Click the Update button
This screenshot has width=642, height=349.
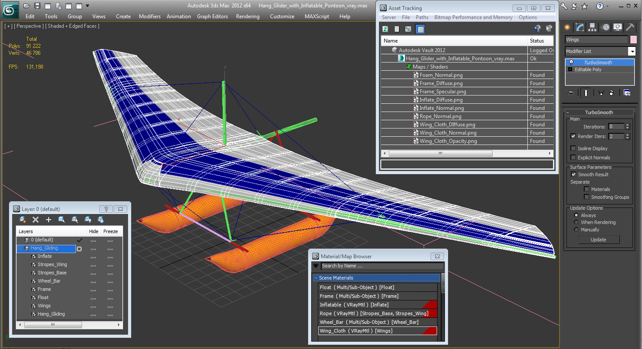pyautogui.click(x=599, y=240)
